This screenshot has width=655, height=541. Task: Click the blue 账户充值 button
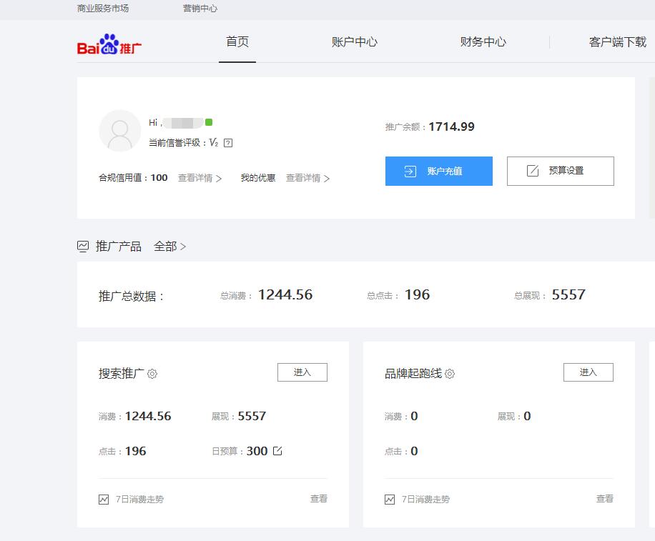(438, 171)
